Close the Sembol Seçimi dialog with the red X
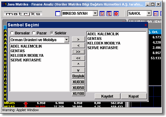The height and width of the screenshot is (117, 166). (x=146, y=25)
